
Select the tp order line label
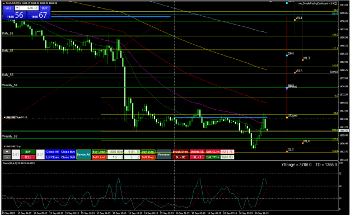(x=12, y=147)
